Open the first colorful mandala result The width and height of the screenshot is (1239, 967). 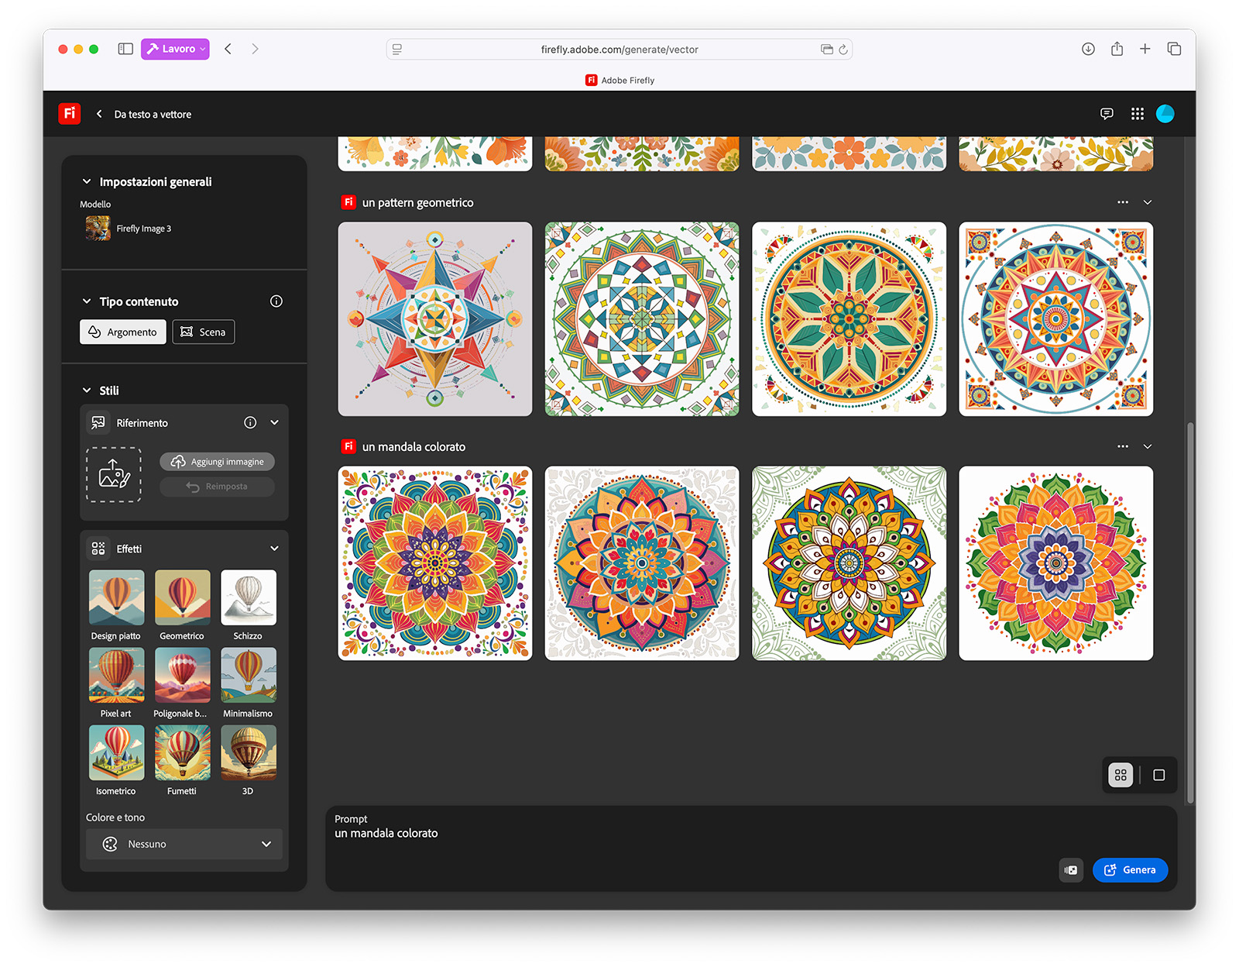click(x=435, y=563)
